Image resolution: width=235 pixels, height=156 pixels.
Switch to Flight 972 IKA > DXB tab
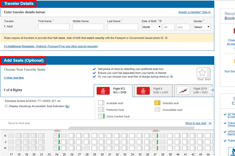(113, 90)
